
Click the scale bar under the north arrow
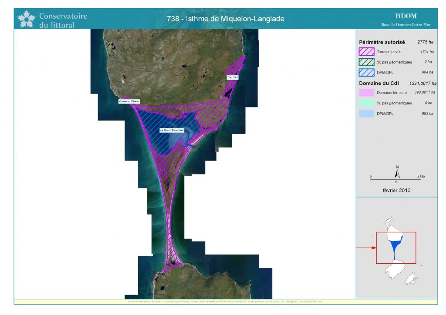397,179
